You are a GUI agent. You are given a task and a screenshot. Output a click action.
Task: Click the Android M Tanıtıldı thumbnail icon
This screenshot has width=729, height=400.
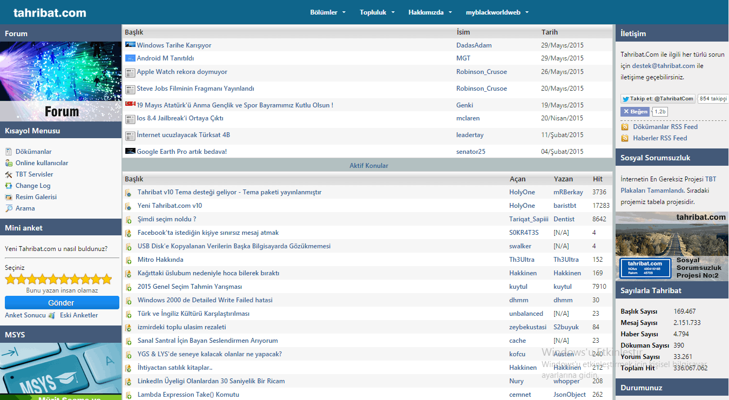(x=130, y=58)
